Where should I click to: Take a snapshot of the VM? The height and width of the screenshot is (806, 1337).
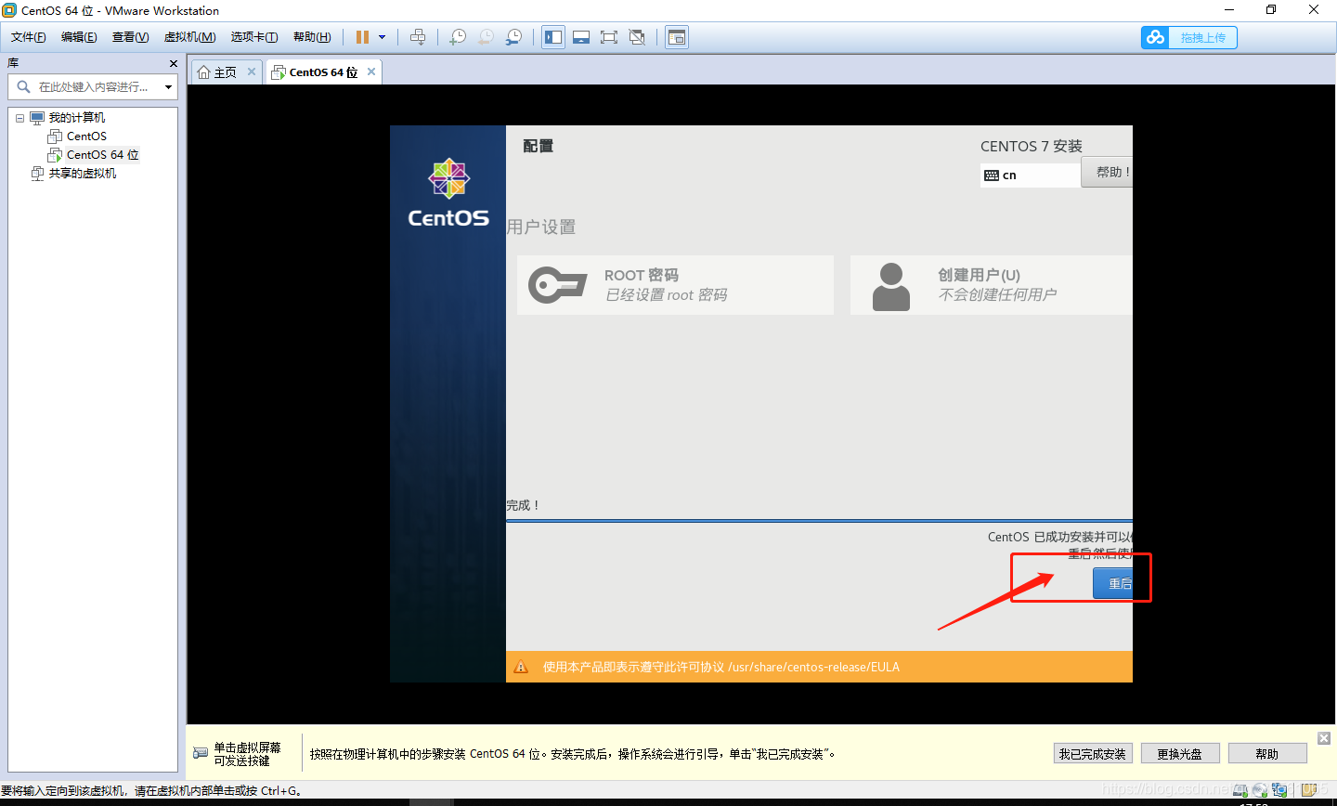pyautogui.click(x=458, y=37)
